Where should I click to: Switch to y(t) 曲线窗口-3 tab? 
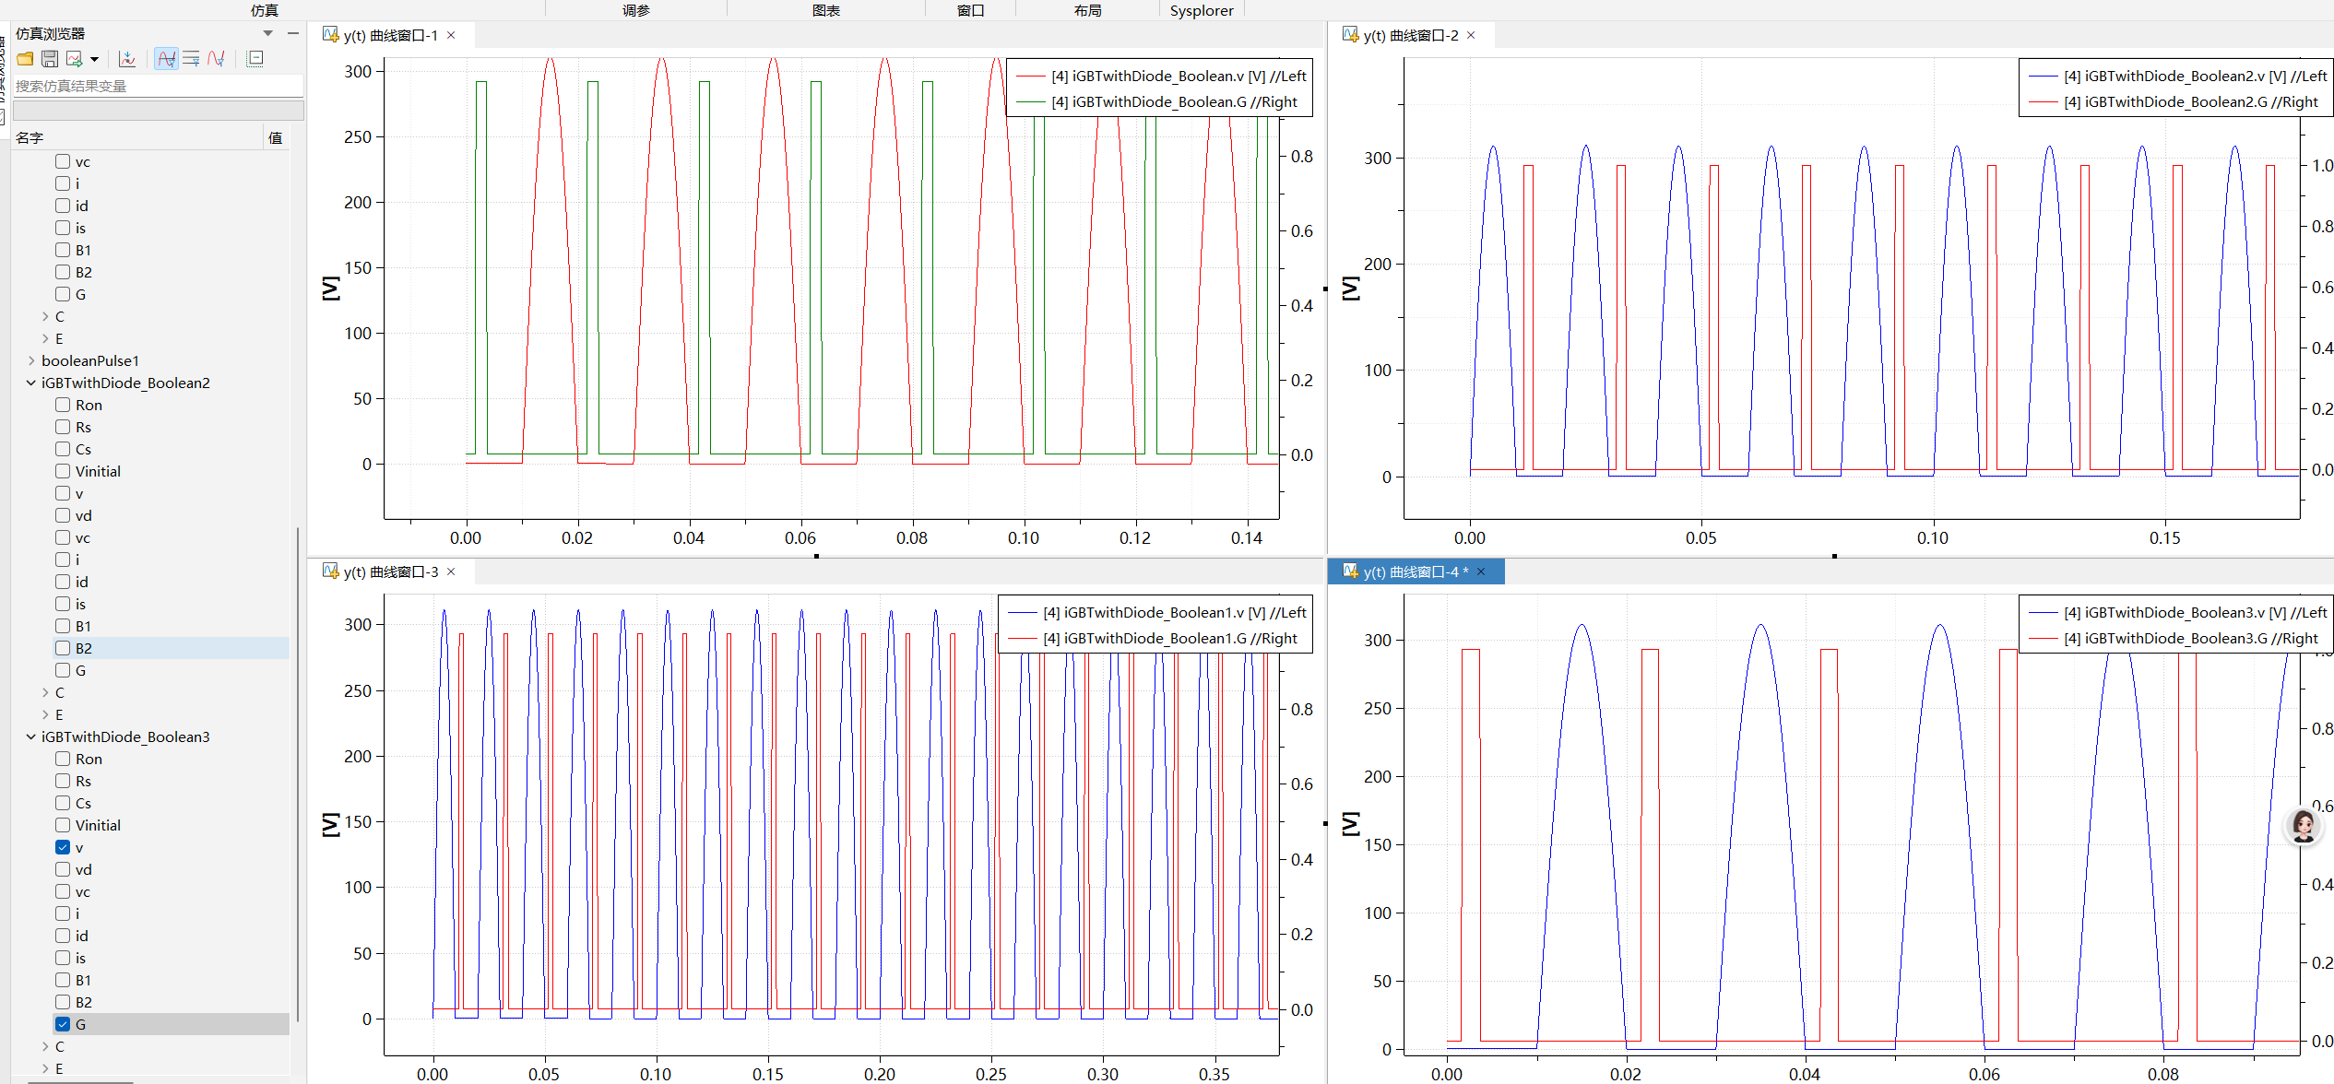(391, 571)
